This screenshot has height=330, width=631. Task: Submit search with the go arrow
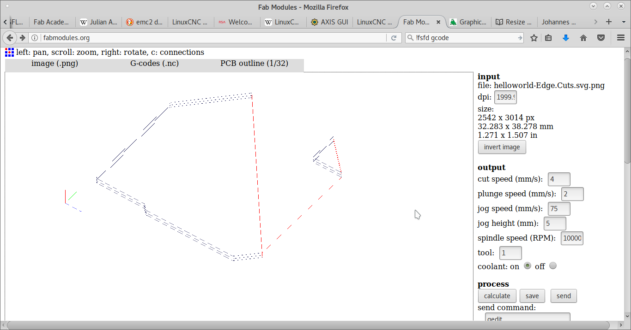tap(520, 38)
